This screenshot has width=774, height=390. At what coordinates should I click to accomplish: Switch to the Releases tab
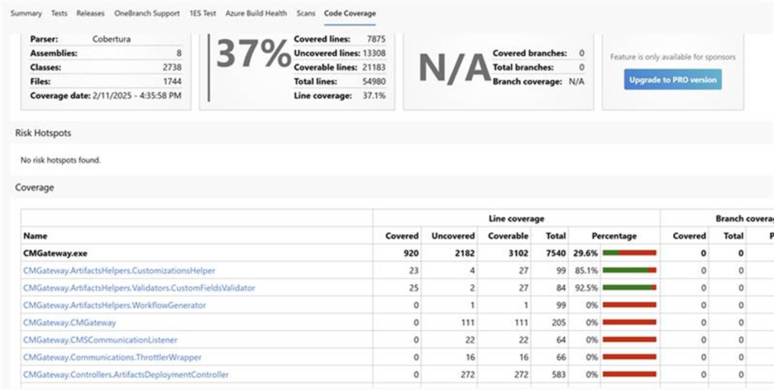point(90,14)
